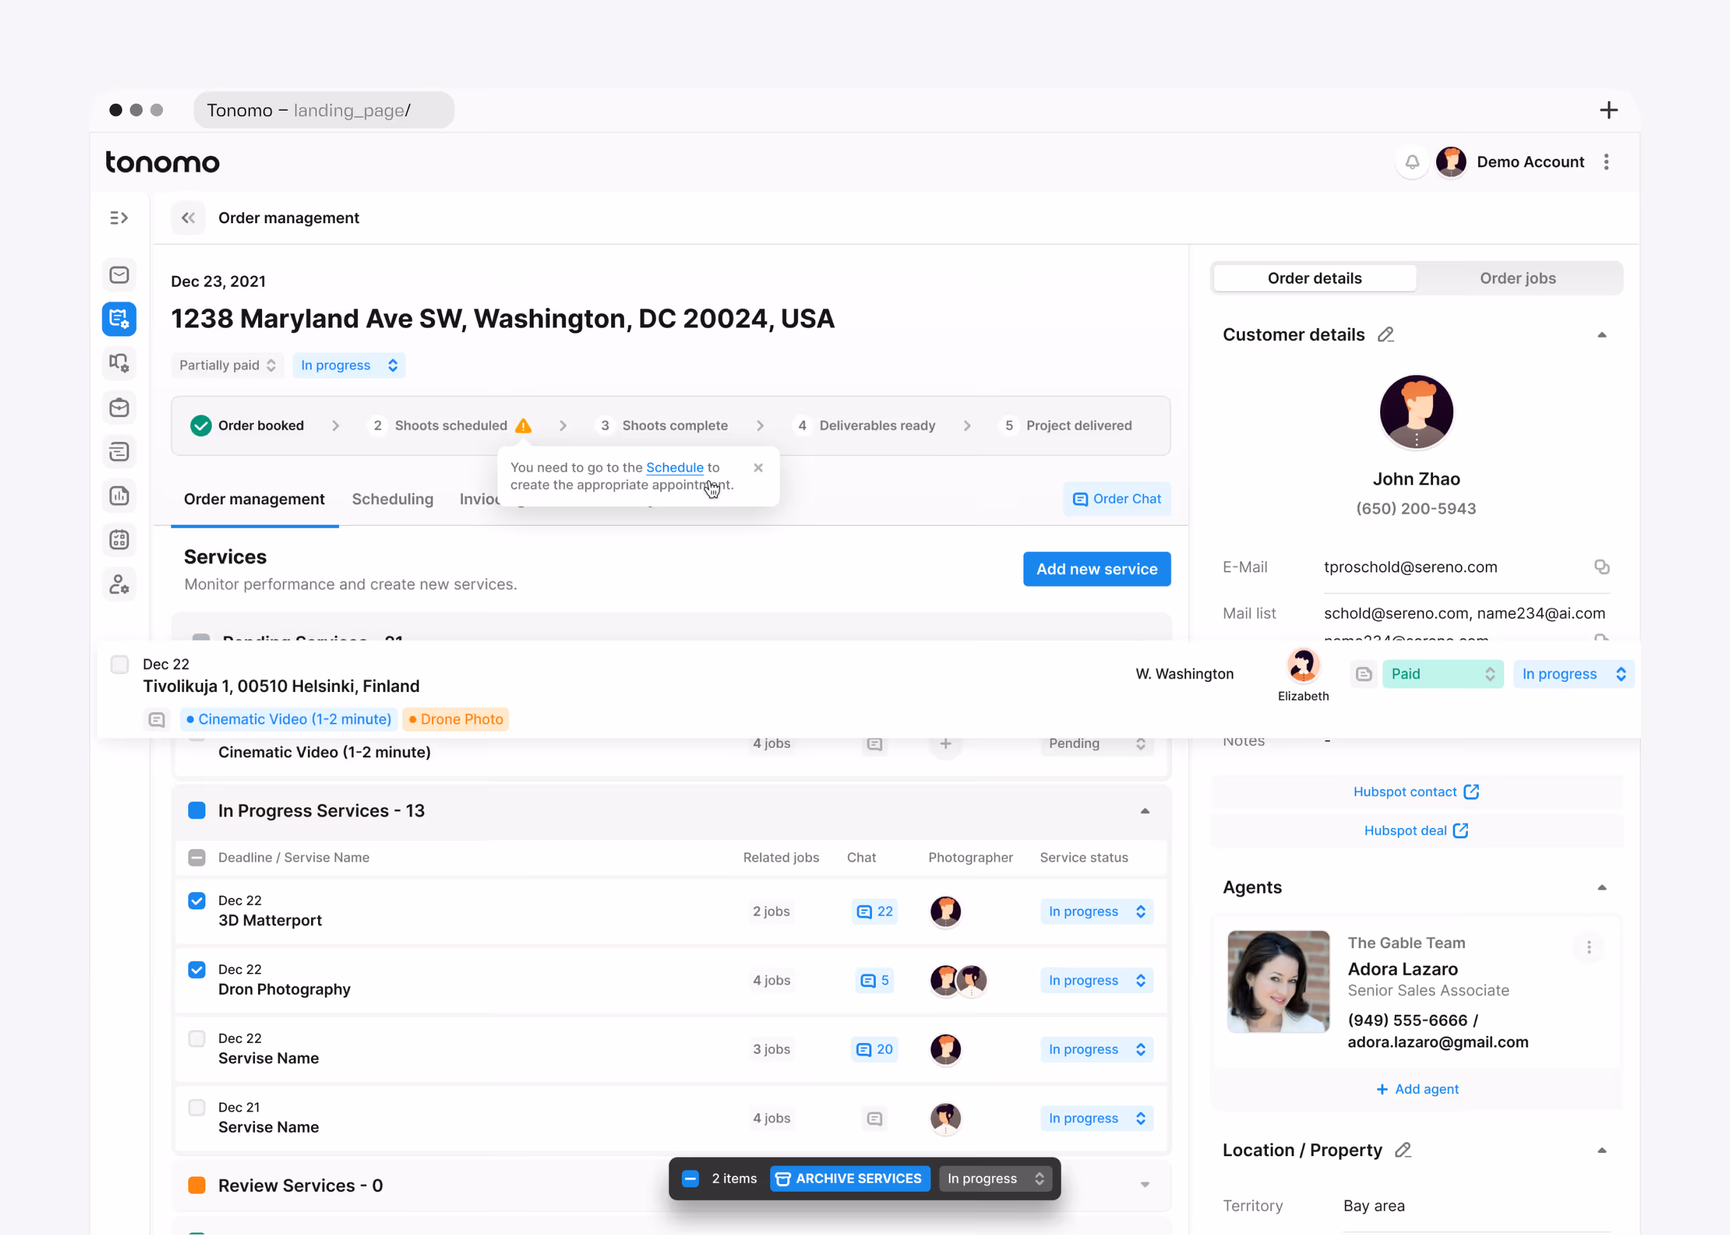Open Dron Photography service status dropdown

(1096, 980)
